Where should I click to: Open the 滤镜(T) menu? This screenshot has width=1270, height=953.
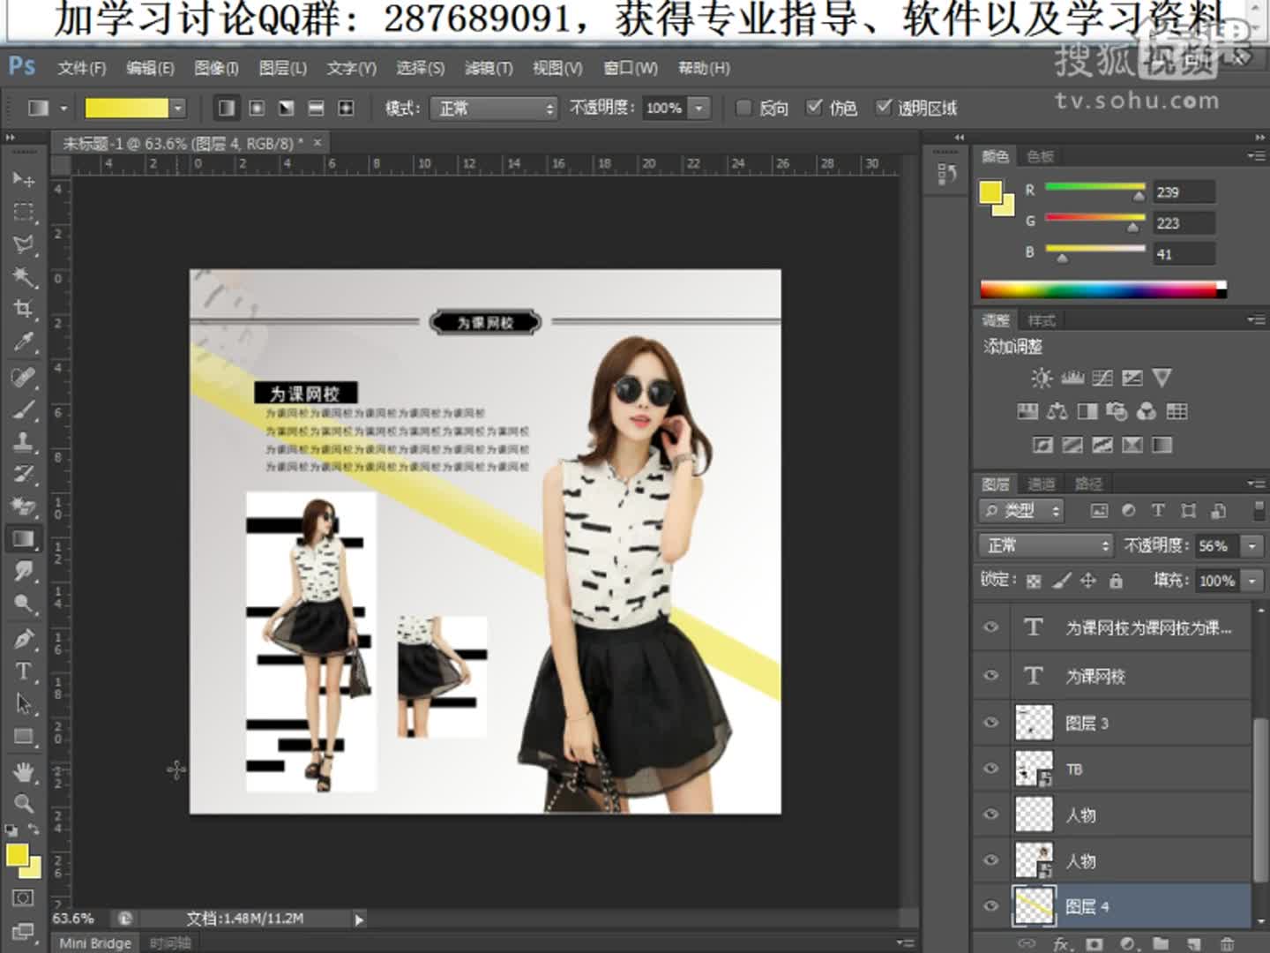[489, 68]
